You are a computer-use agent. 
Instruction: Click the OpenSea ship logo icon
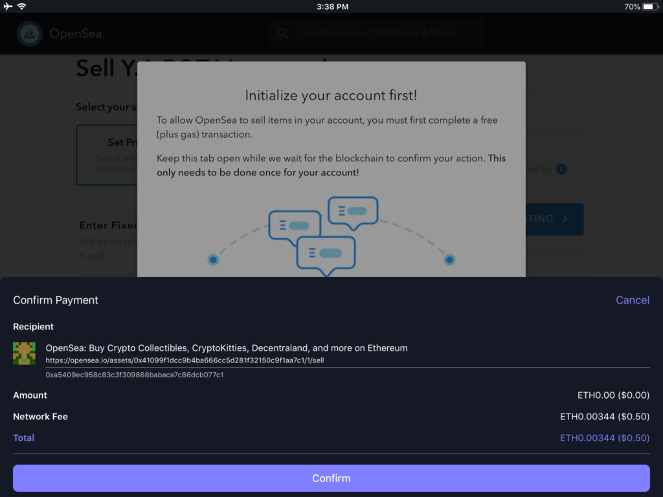(x=30, y=34)
